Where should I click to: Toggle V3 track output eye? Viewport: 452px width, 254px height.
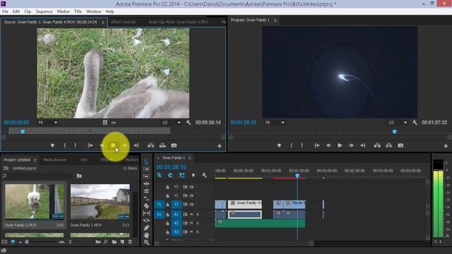[x=191, y=187]
